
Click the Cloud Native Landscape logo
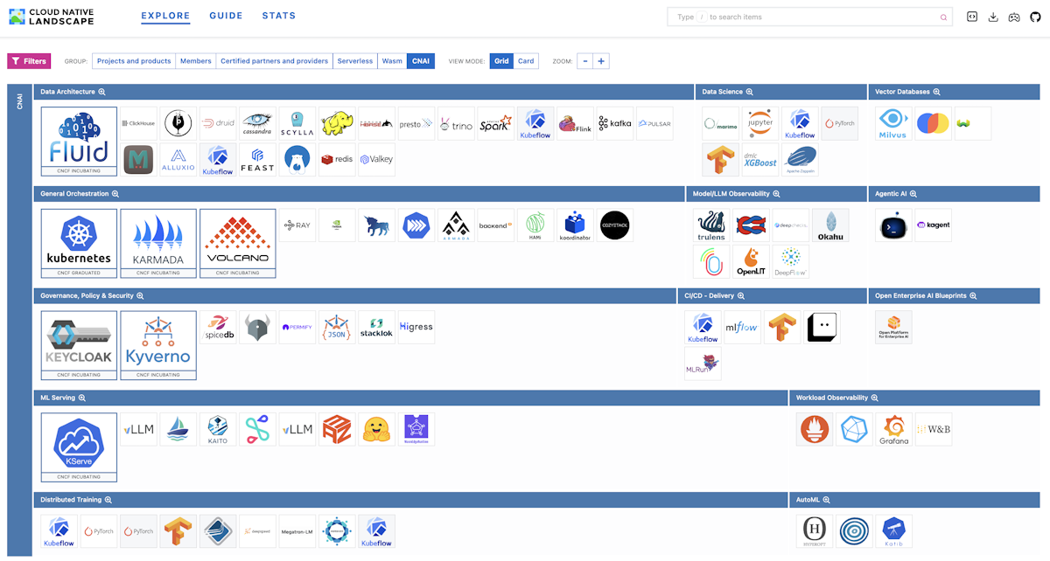[x=51, y=17]
